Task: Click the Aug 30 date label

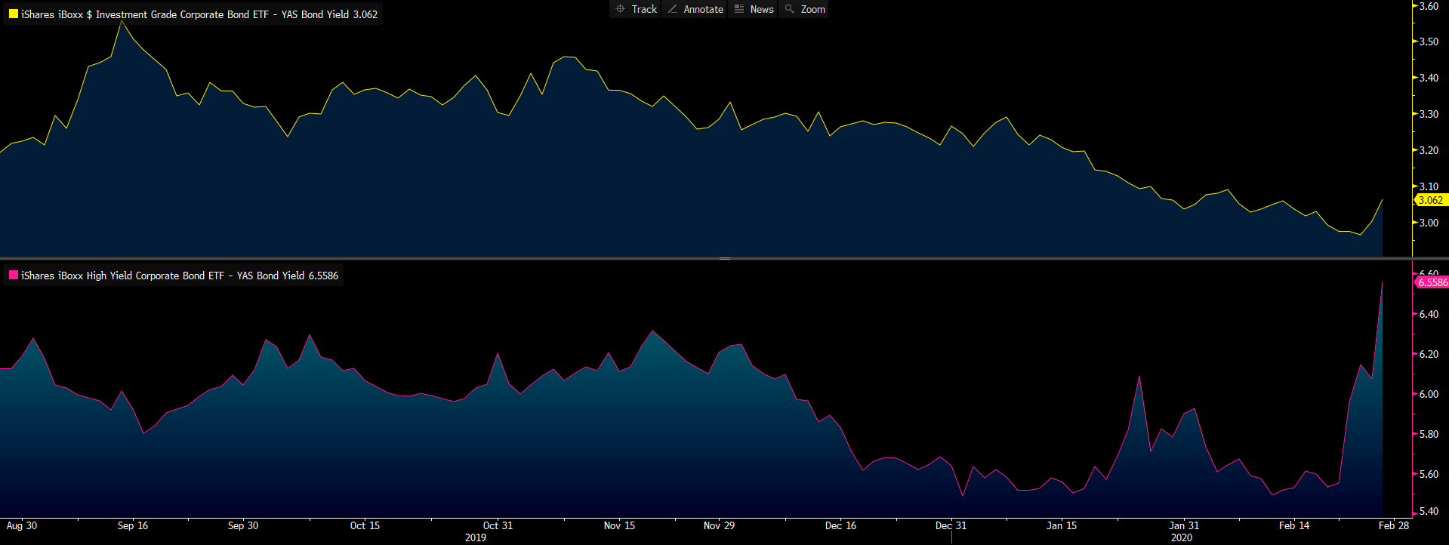Action: (x=21, y=525)
